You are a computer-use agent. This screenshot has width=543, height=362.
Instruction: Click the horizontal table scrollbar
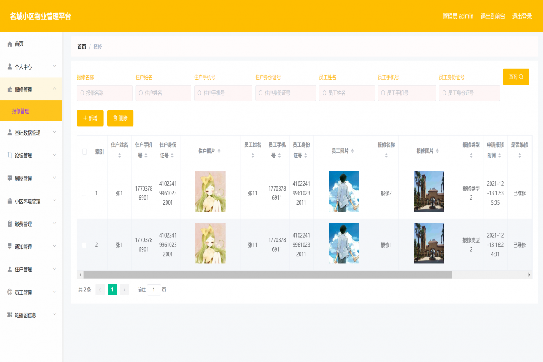click(267, 275)
